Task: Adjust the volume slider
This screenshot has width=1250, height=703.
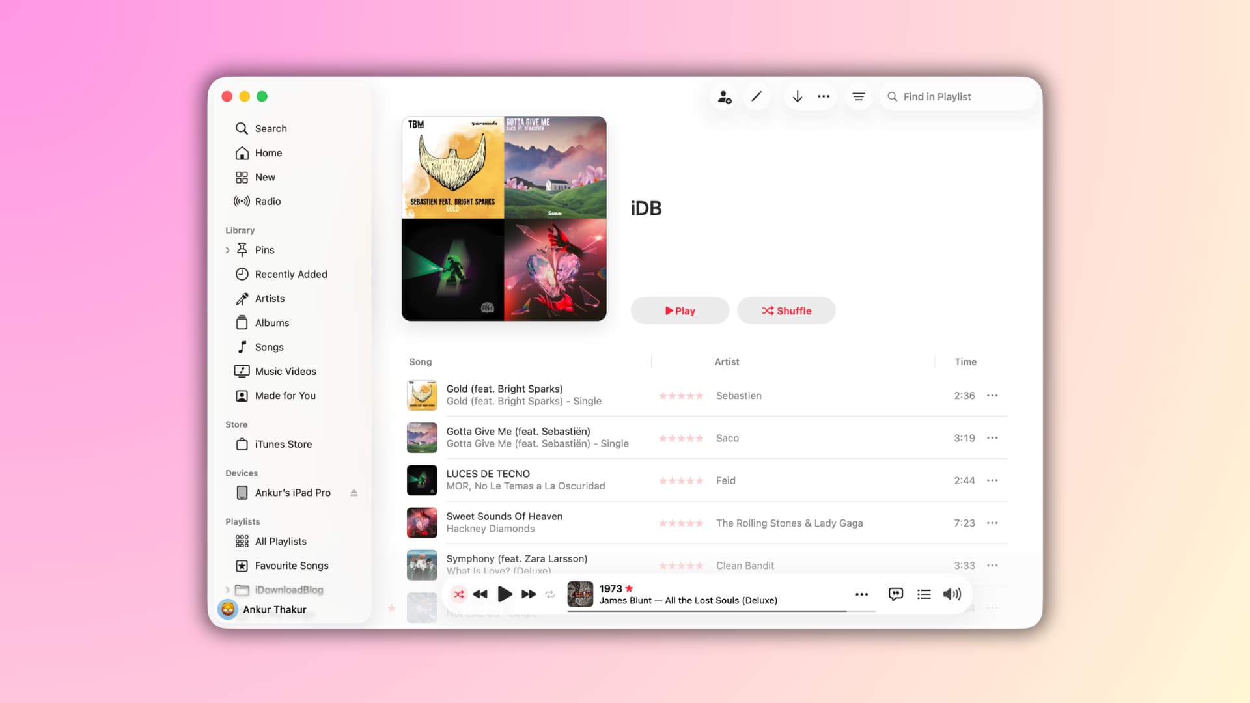Action: 952,594
